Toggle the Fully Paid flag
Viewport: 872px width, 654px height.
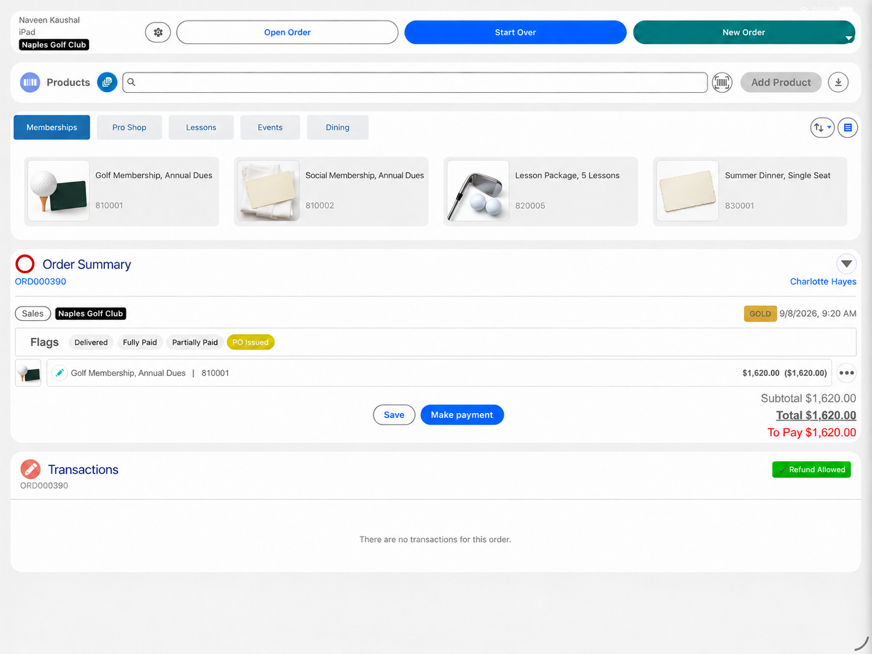[140, 342]
